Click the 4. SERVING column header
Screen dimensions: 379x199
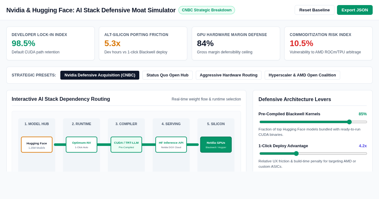coord(171,124)
